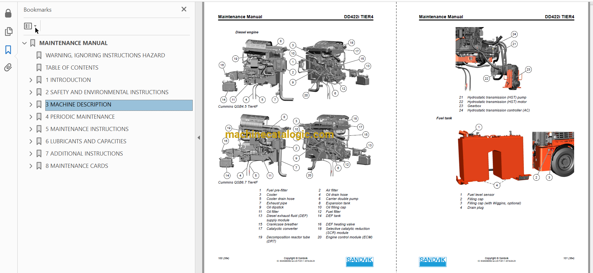Click 'DEF heating valve' legend entry
The height and width of the screenshot is (273, 593).
click(x=340, y=224)
